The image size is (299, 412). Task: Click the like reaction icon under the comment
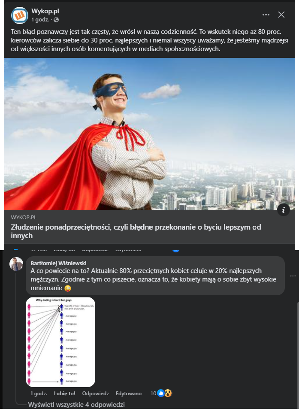(x=161, y=393)
